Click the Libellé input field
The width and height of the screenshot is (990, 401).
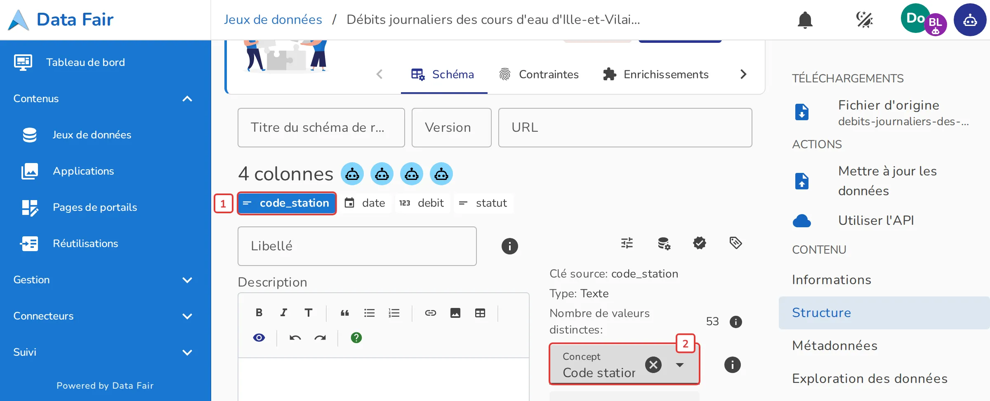tap(357, 246)
